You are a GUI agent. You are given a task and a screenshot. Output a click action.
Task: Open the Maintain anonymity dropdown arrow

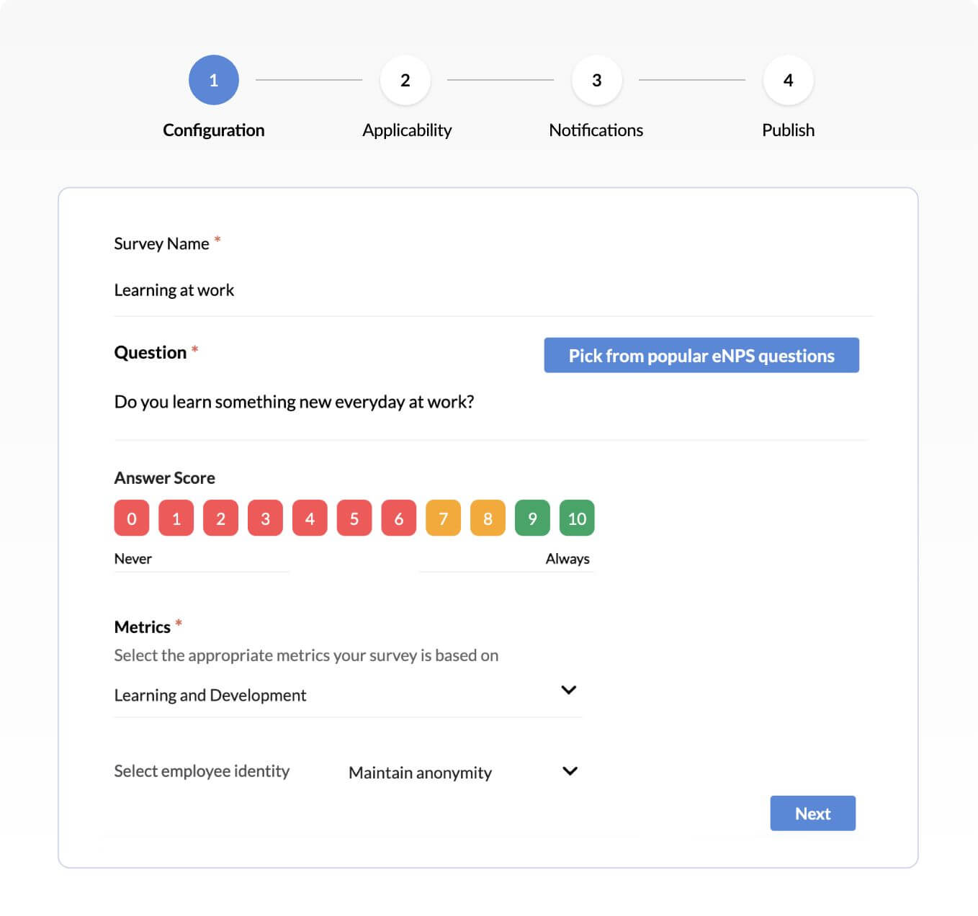click(x=570, y=771)
